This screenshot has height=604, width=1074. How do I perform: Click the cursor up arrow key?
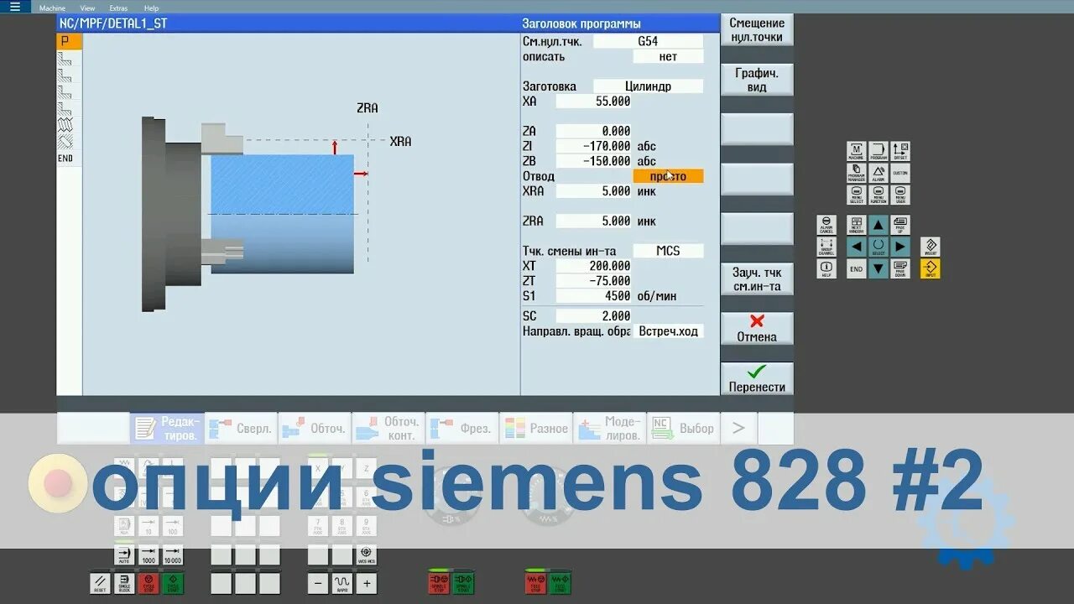tap(878, 225)
